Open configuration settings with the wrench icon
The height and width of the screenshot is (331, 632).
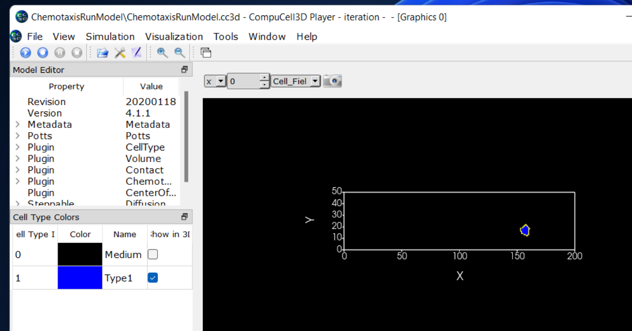(119, 52)
